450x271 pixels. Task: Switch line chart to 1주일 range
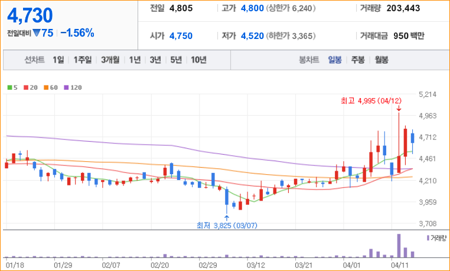pos(82,60)
